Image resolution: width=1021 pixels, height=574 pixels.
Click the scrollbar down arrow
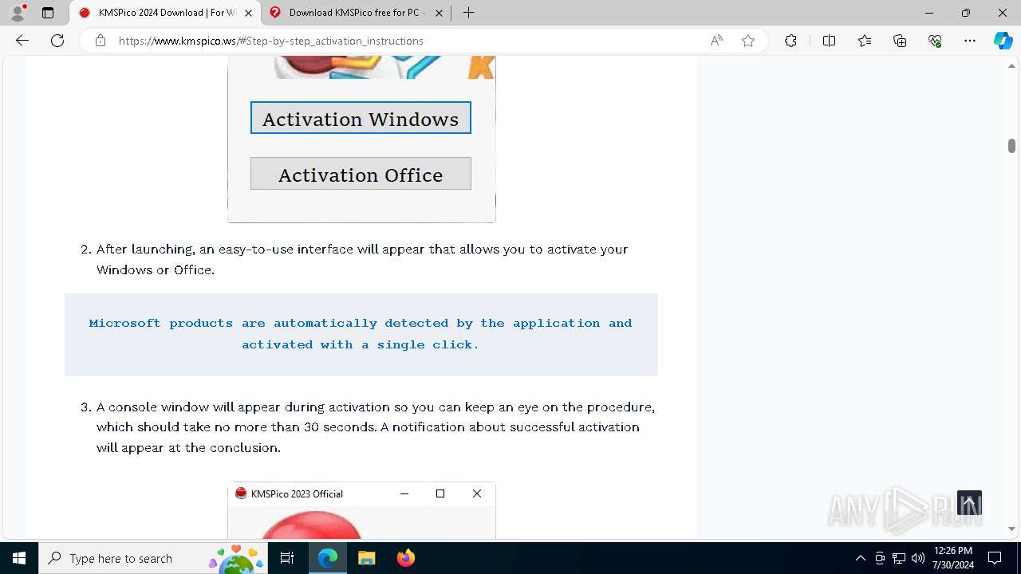click(x=1011, y=529)
